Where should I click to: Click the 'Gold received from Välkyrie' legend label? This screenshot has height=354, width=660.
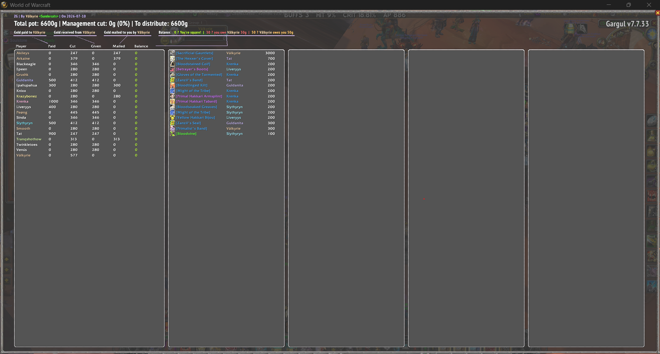(75, 33)
